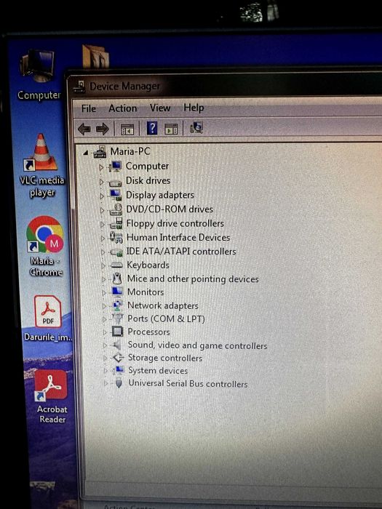Select the Network adapters icon
The height and width of the screenshot is (509, 382).
tap(117, 305)
